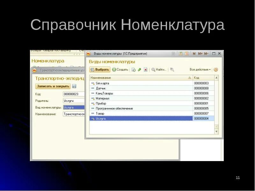Cancel search with crossed magnifier icon
Viewport: 255px width, 191px height.
coord(172,70)
